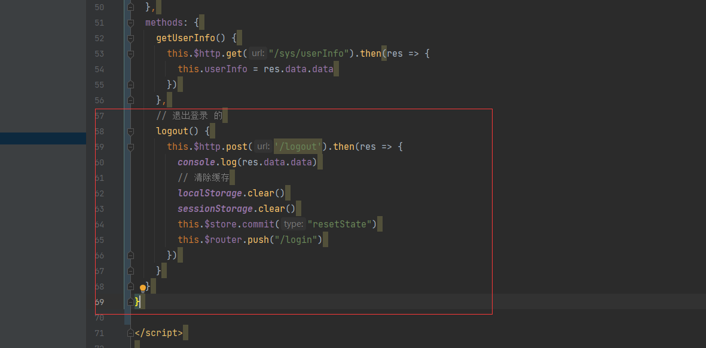This screenshot has height=348, width=706.
Task: Click 'userInfo' property on line 54
Action: coord(226,69)
